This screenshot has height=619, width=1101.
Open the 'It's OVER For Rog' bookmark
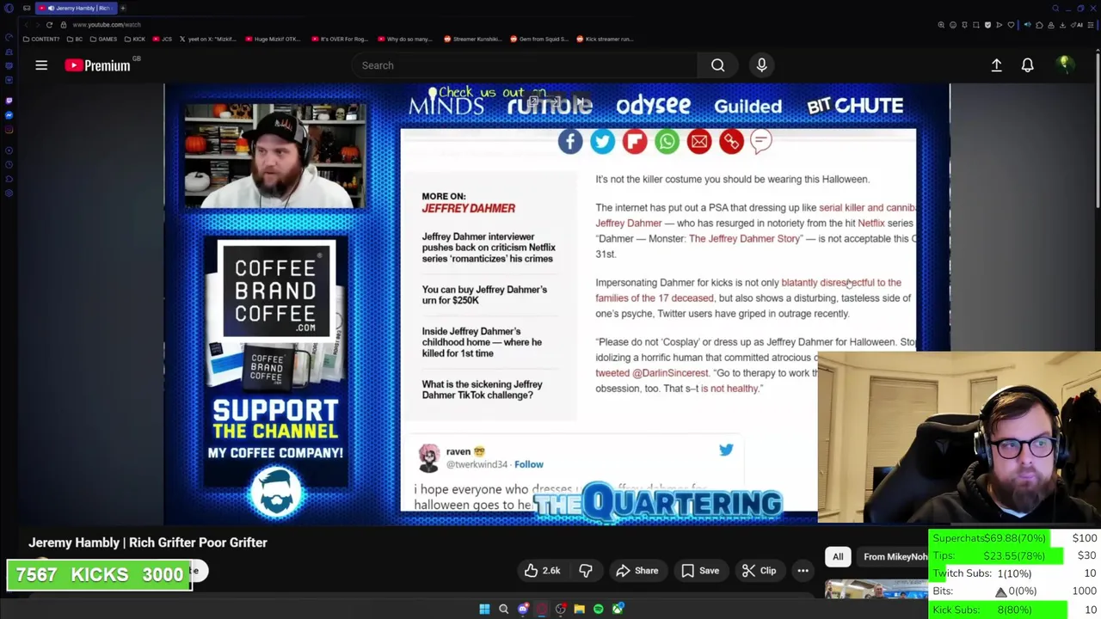[x=339, y=39]
